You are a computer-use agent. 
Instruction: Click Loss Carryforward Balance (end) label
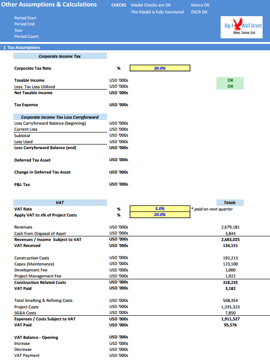point(45,148)
